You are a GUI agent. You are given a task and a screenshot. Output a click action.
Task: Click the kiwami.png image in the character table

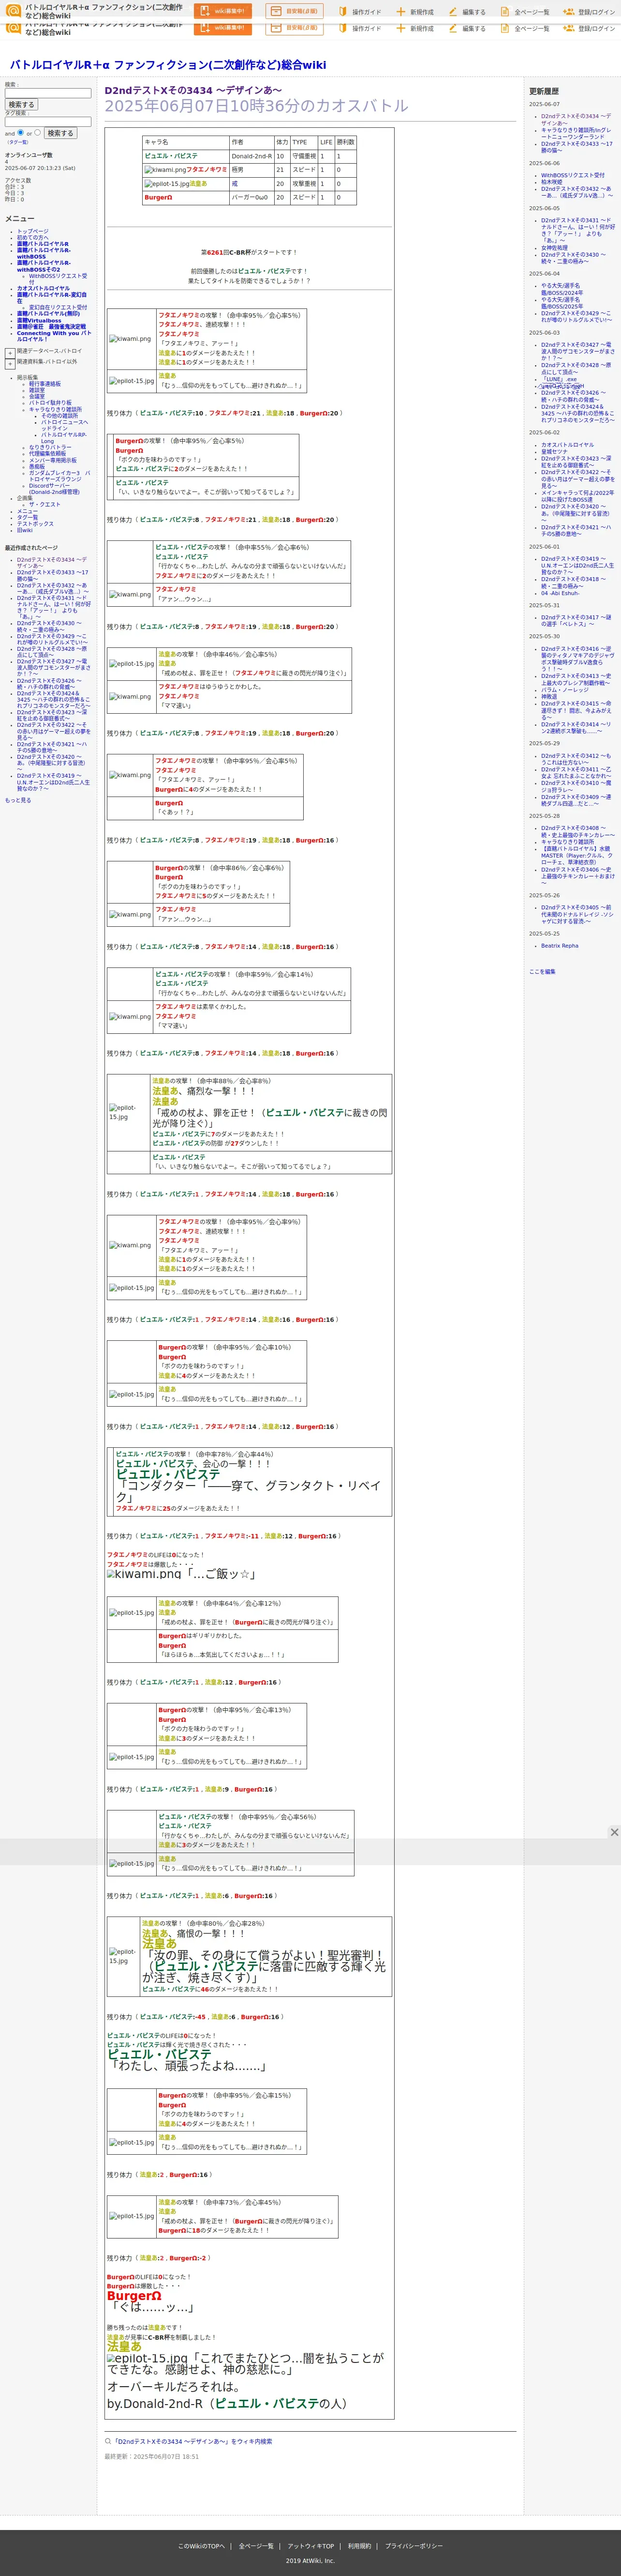(165, 170)
